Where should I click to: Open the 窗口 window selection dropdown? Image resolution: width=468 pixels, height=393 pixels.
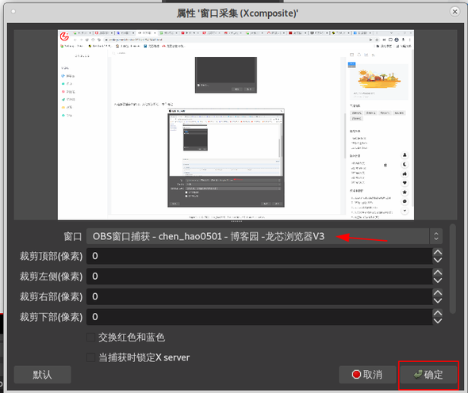point(264,236)
